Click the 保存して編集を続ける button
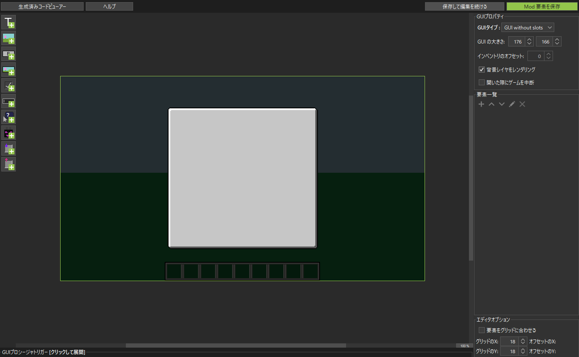 (x=464, y=6)
